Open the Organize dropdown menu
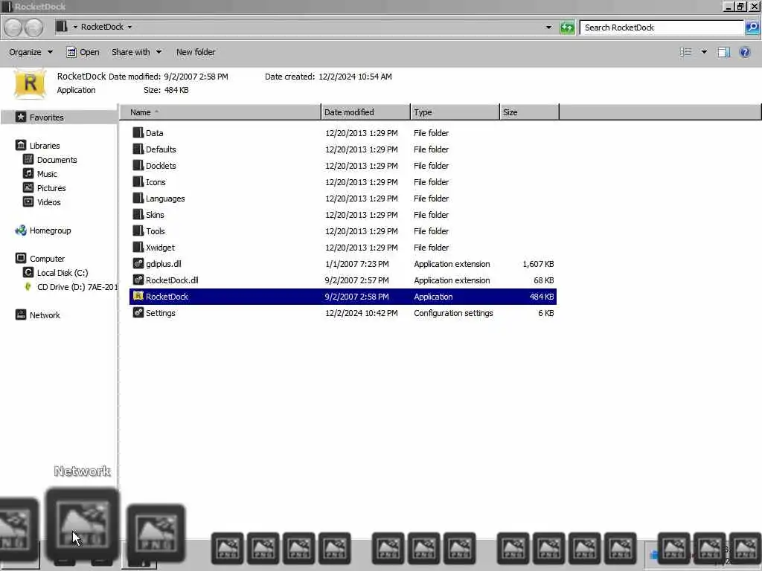This screenshot has height=571, width=762. click(x=31, y=52)
